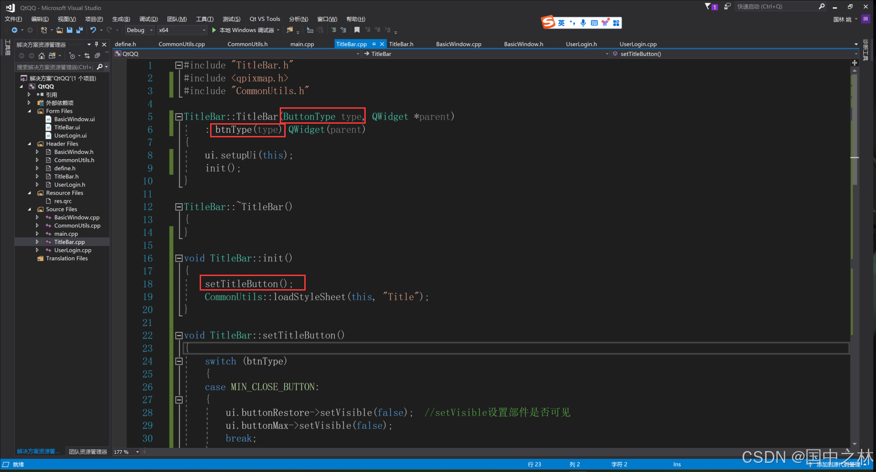
Task: Click the notifications flag icon in title bar
Action: click(711, 6)
